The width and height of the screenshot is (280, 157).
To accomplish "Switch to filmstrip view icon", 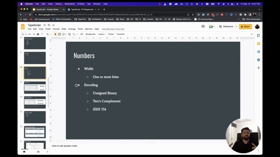I will tap(24, 152).
